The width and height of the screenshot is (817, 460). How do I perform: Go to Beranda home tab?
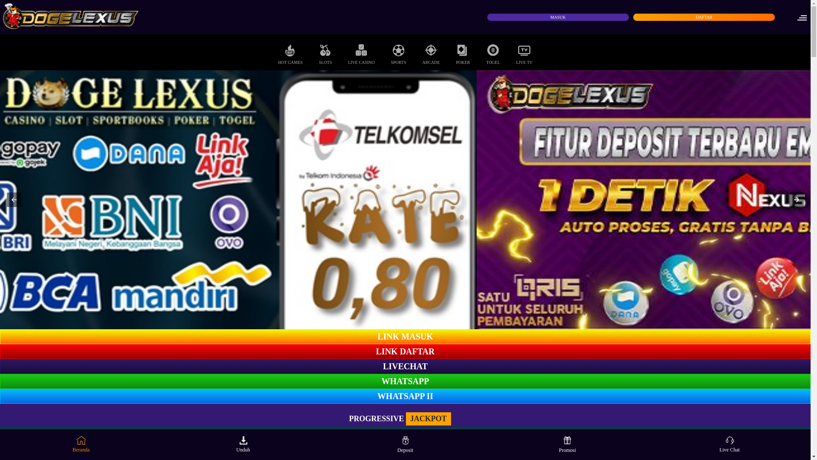(x=81, y=444)
